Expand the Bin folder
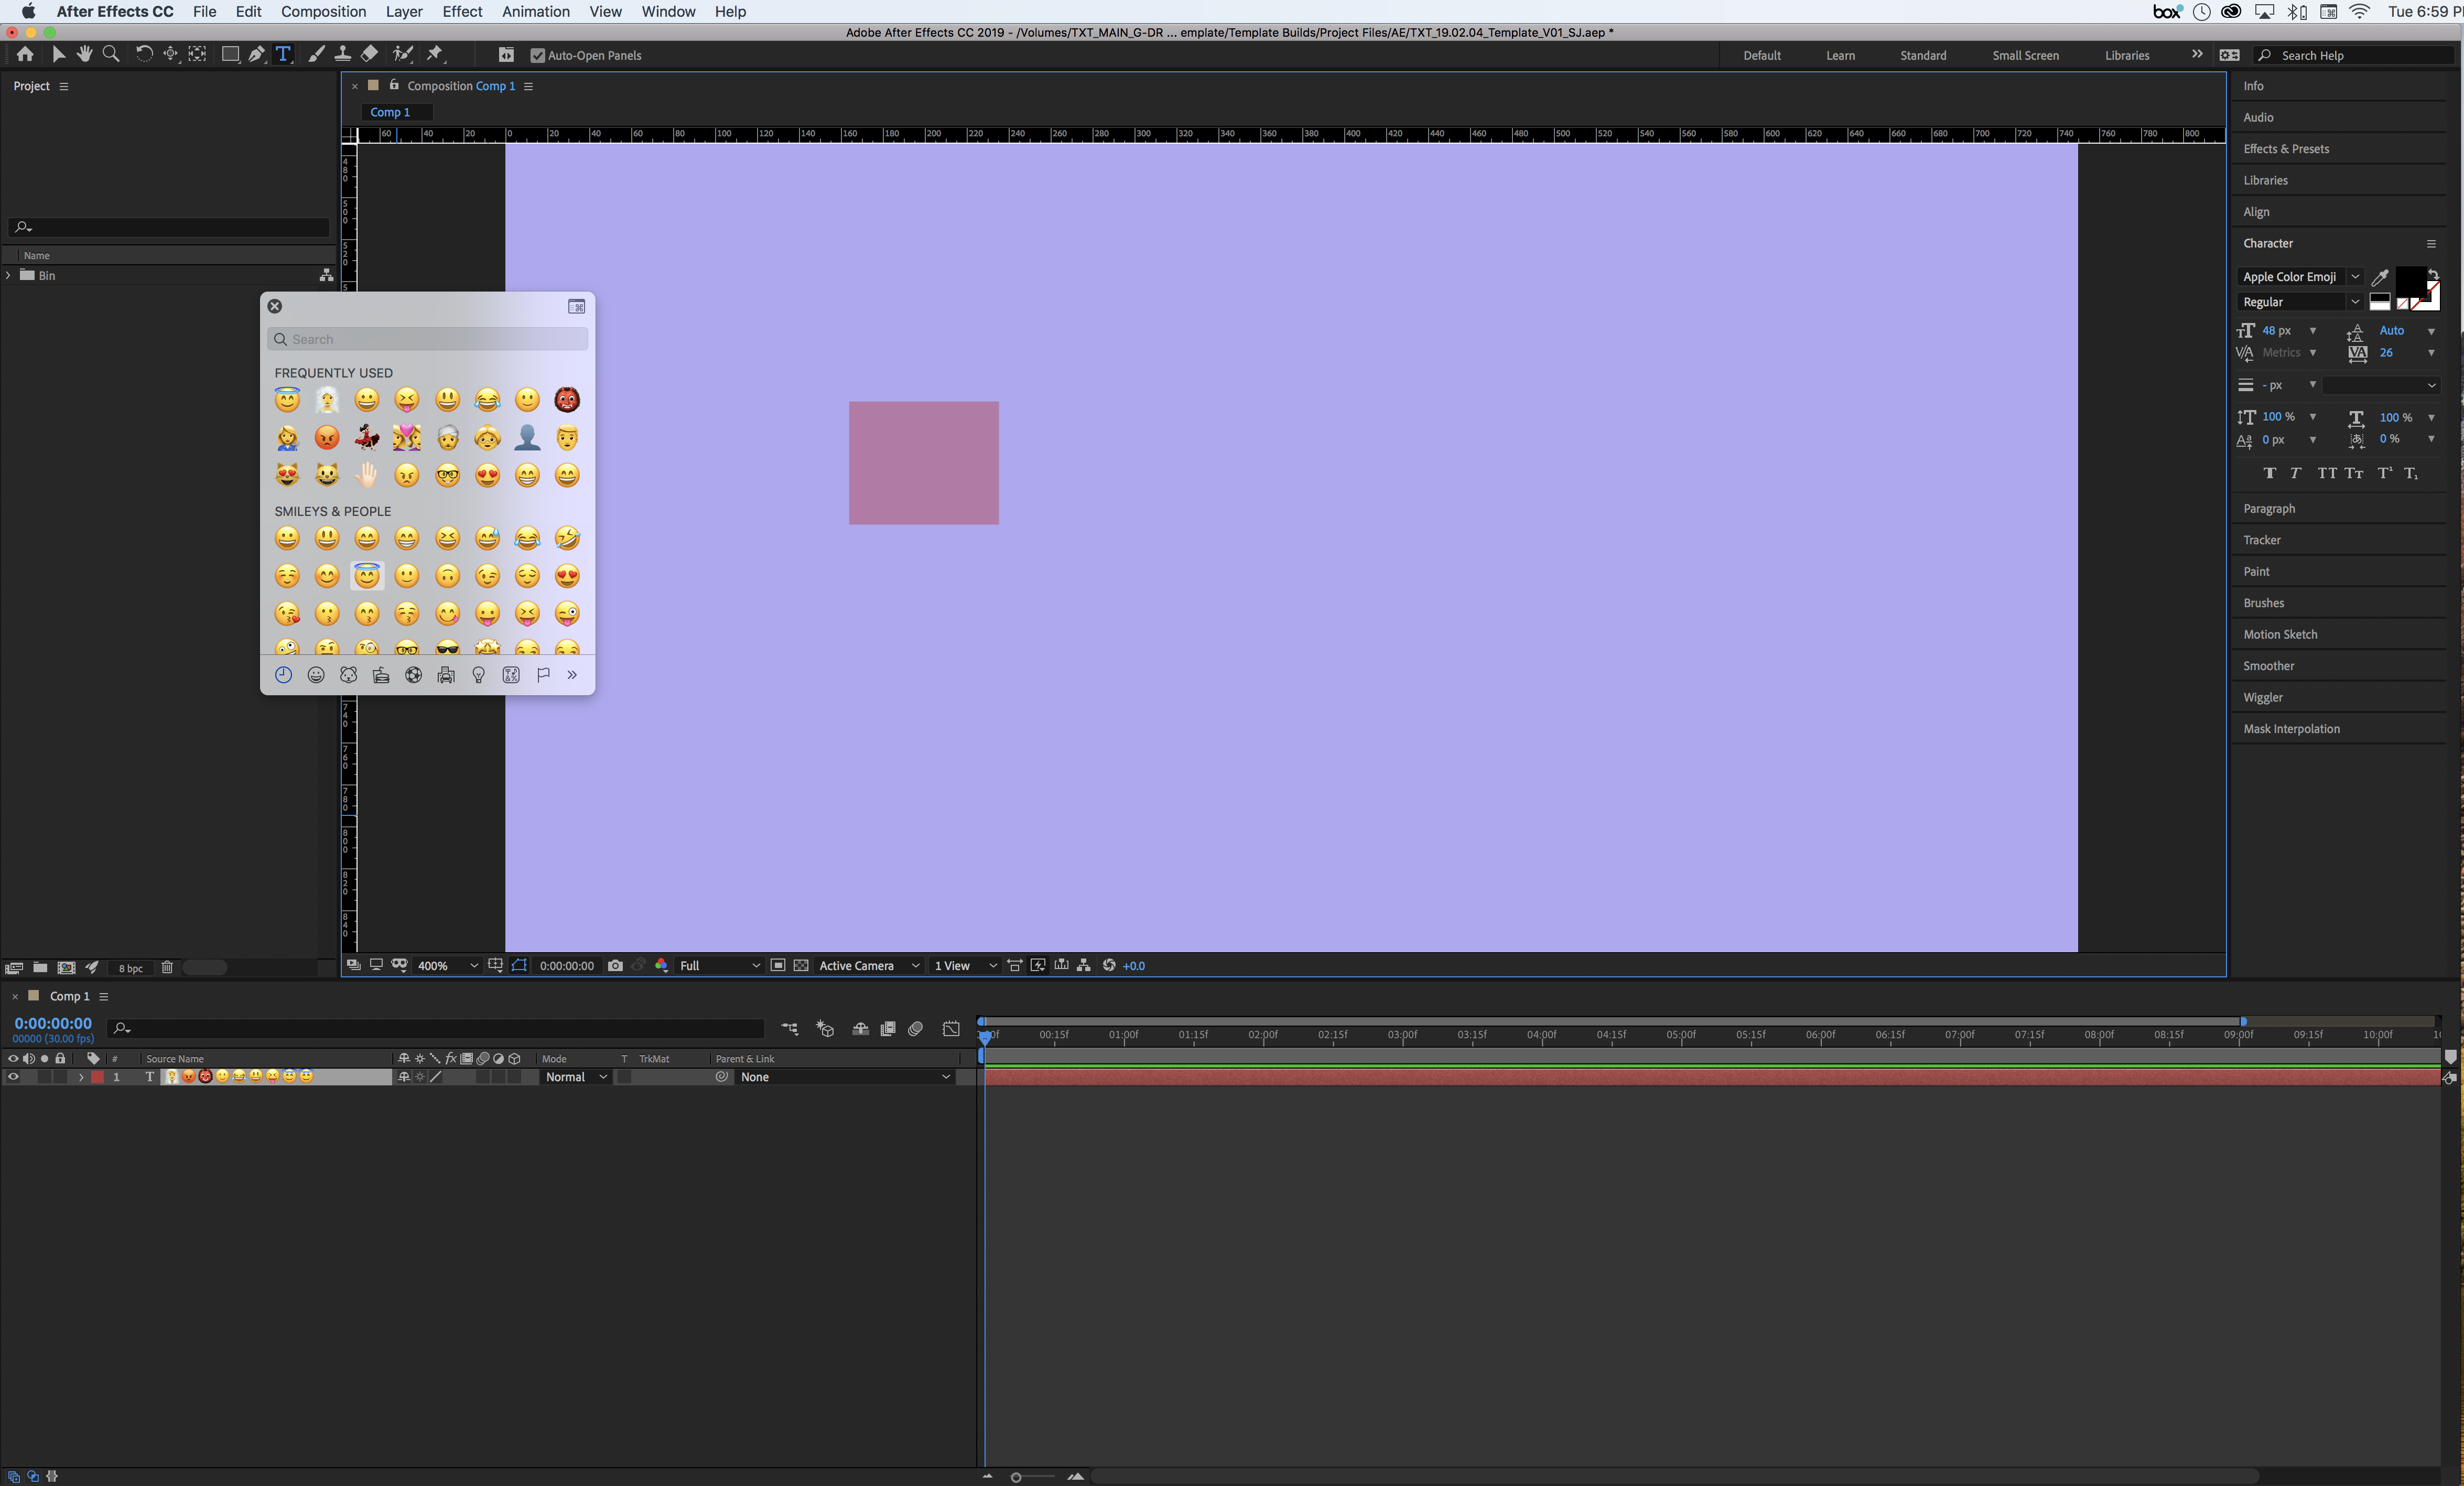This screenshot has width=2464, height=1486. [9, 275]
